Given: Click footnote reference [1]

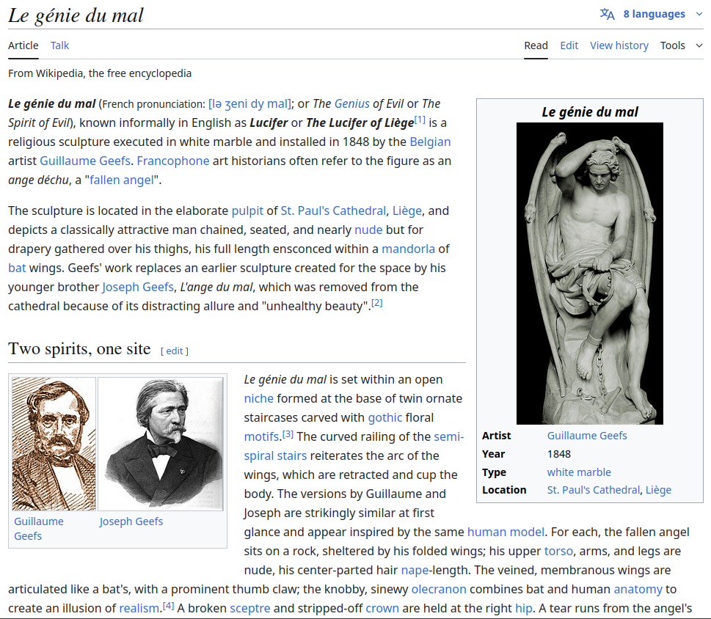Looking at the screenshot, I should pyautogui.click(x=420, y=120).
